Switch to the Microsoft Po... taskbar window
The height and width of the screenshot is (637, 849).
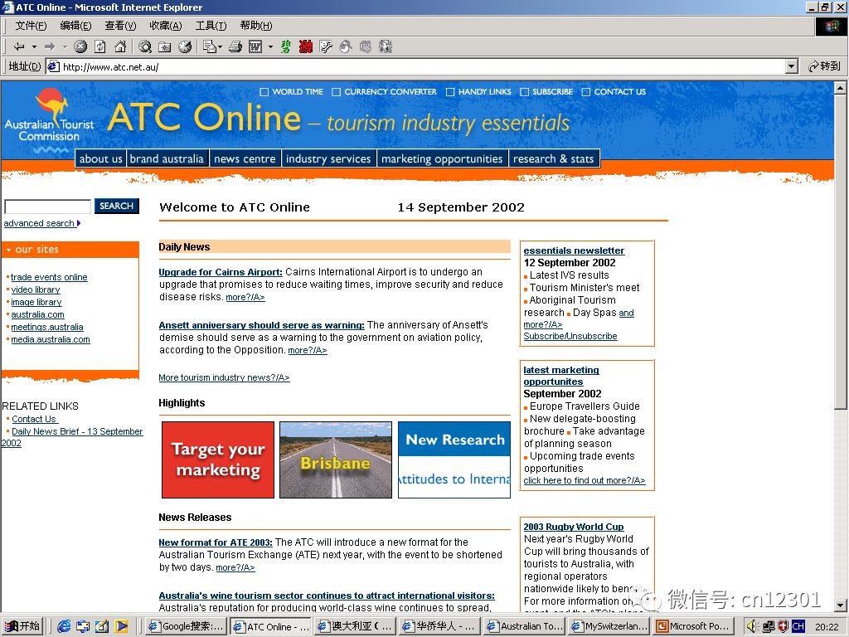(695, 626)
